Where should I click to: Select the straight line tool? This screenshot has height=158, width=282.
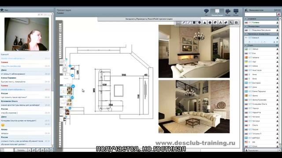pyautogui.click(x=189, y=22)
